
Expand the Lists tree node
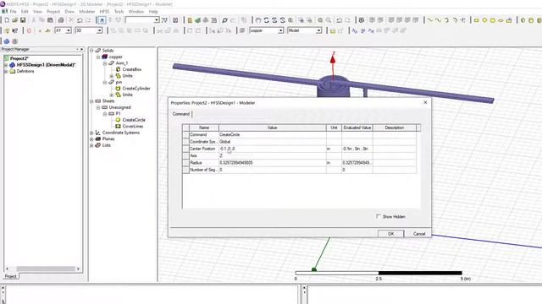[x=92, y=145]
